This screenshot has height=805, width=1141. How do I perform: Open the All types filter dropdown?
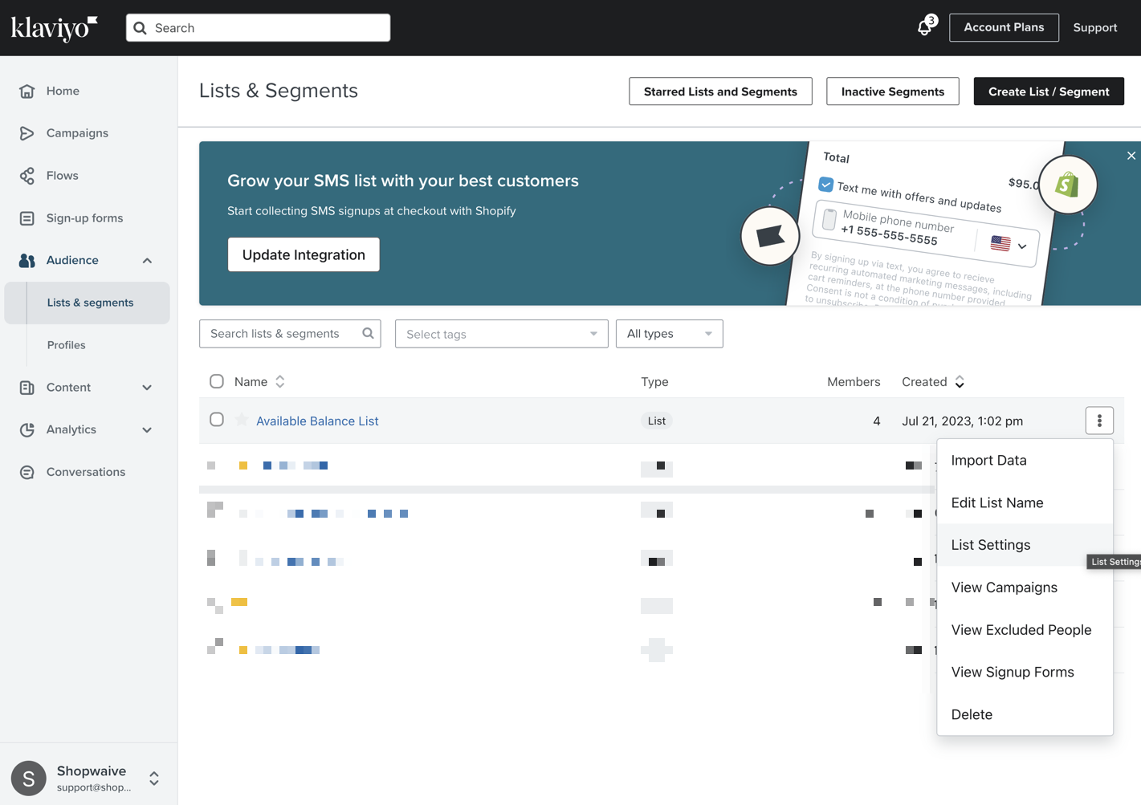pos(669,334)
